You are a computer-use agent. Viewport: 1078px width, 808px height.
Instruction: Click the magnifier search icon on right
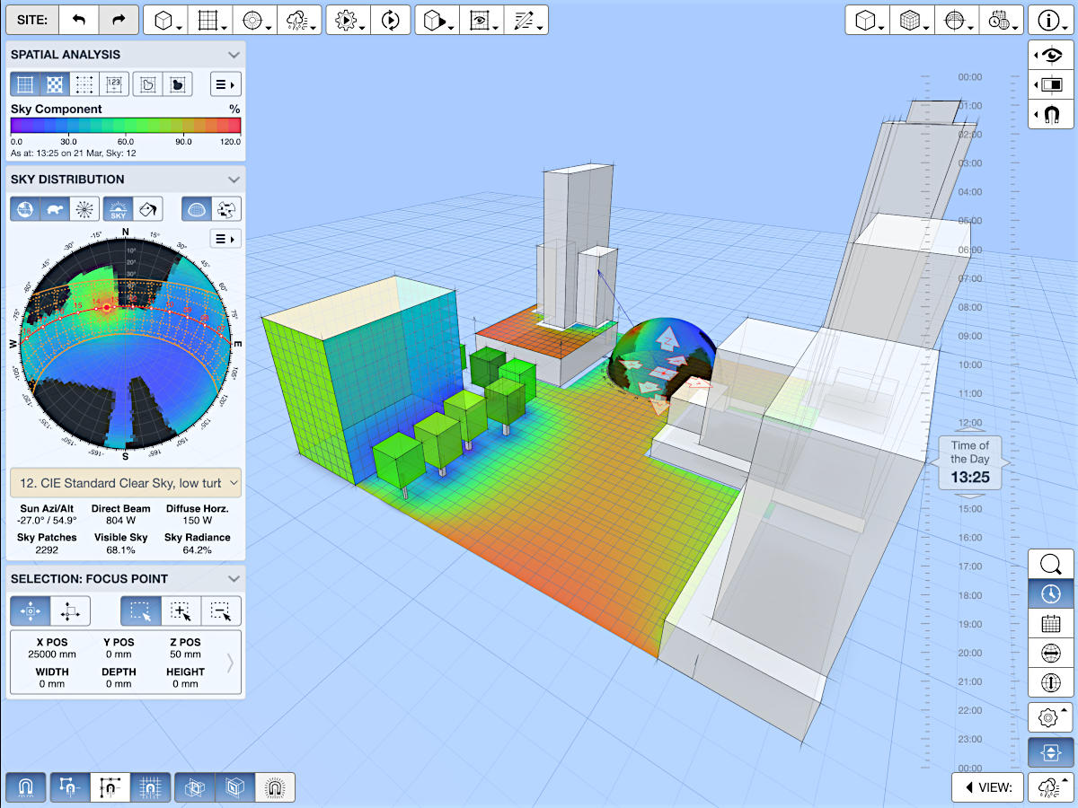point(1049,565)
